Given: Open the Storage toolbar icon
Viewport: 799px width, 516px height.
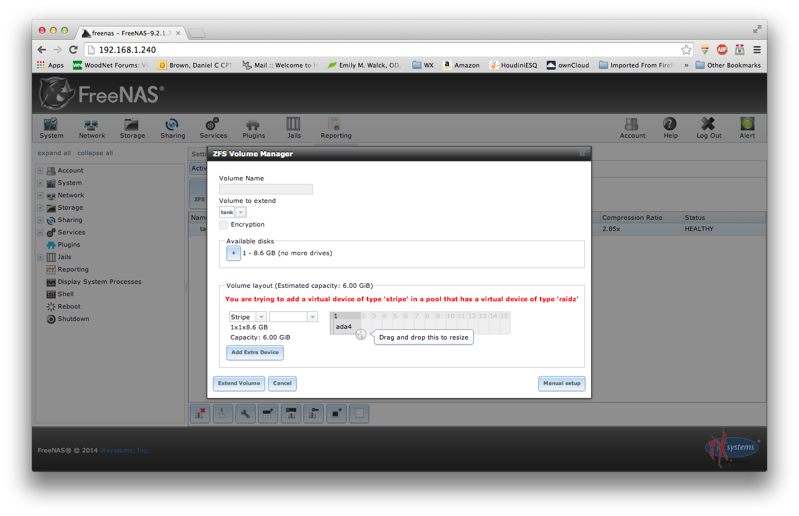Looking at the screenshot, I should [x=132, y=128].
